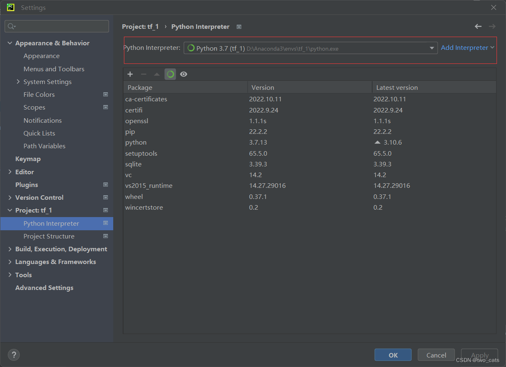Click the help question mark icon

[x=14, y=355]
